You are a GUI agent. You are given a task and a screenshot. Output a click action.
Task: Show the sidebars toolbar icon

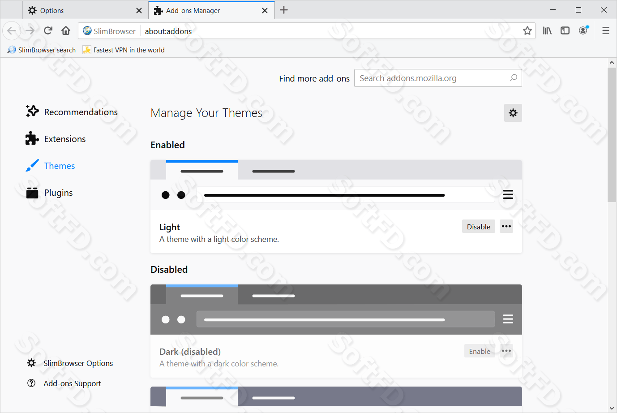click(x=565, y=31)
